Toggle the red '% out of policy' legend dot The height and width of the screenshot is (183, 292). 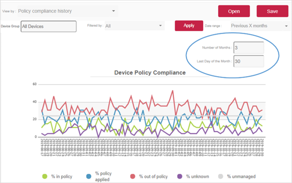point(132,176)
